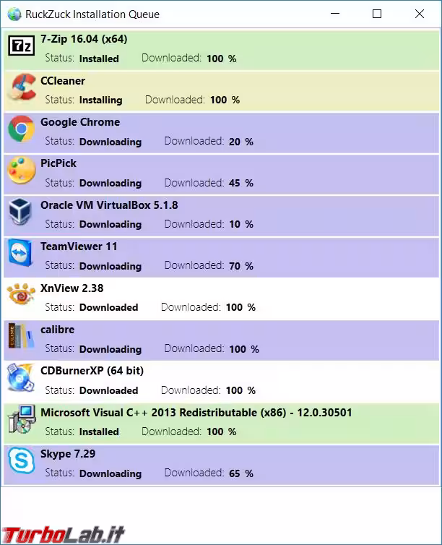Click the Visual C++ Redistributable installer icon
442x545 pixels.
tap(22, 419)
